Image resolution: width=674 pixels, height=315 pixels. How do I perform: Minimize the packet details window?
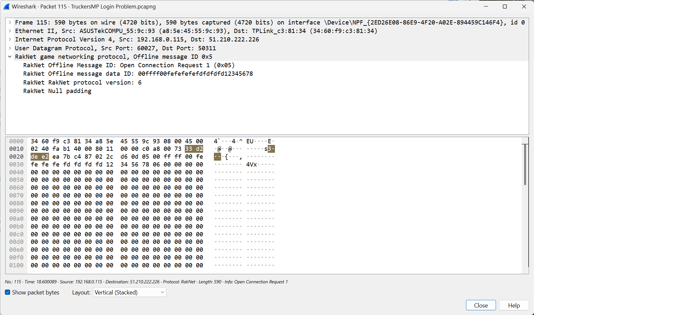point(486,7)
